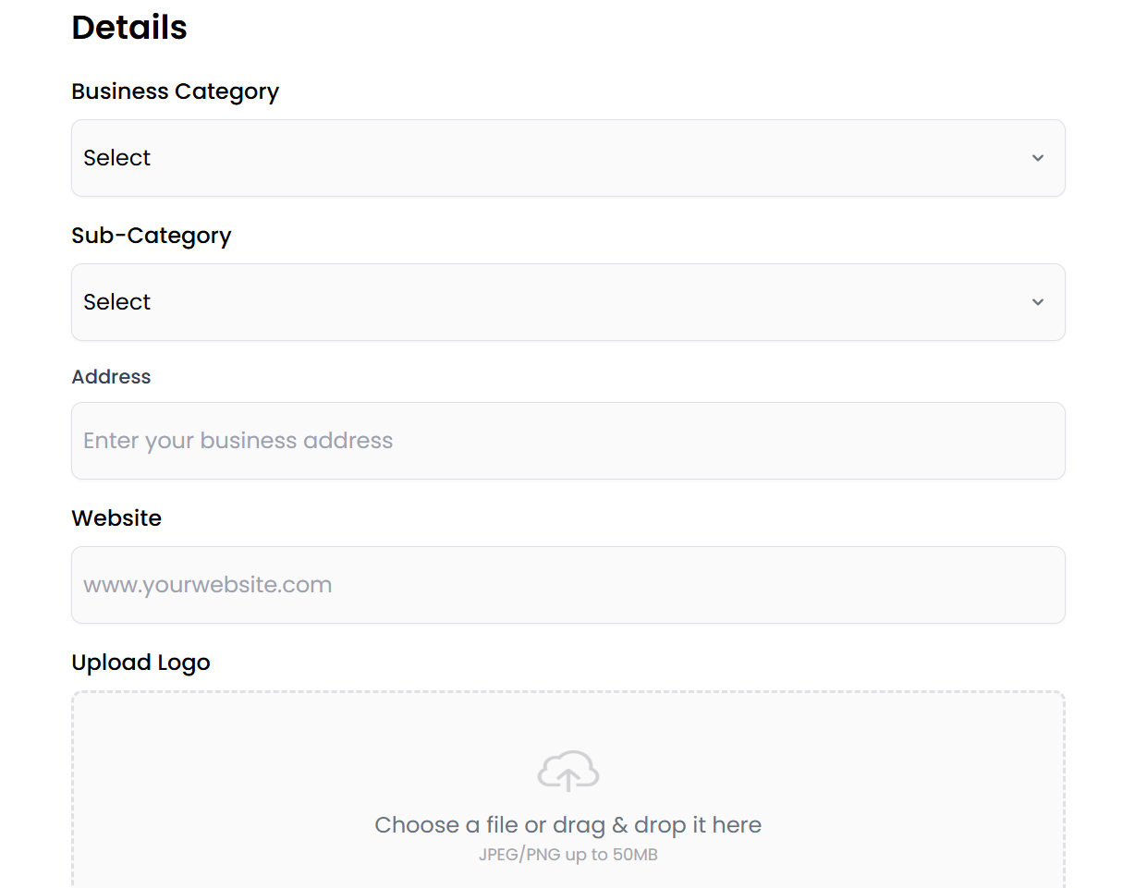Image resolution: width=1135 pixels, height=888 pixels.
Task: Click the Sub-Category dropdown chevron
Action: (x=1037, y=302)
